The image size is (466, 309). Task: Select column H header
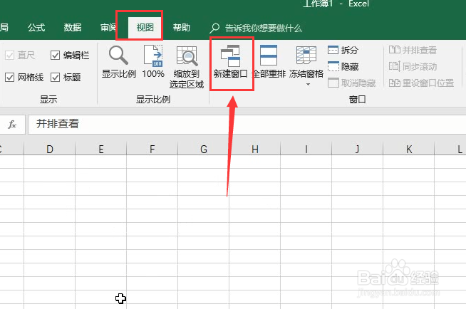254,149
